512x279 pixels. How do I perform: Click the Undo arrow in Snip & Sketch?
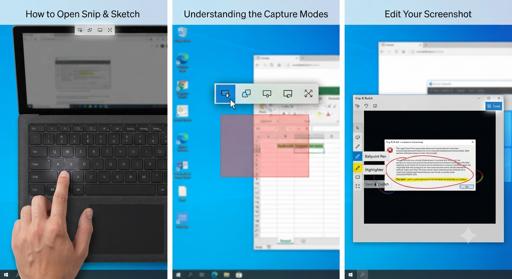[366, 106]
